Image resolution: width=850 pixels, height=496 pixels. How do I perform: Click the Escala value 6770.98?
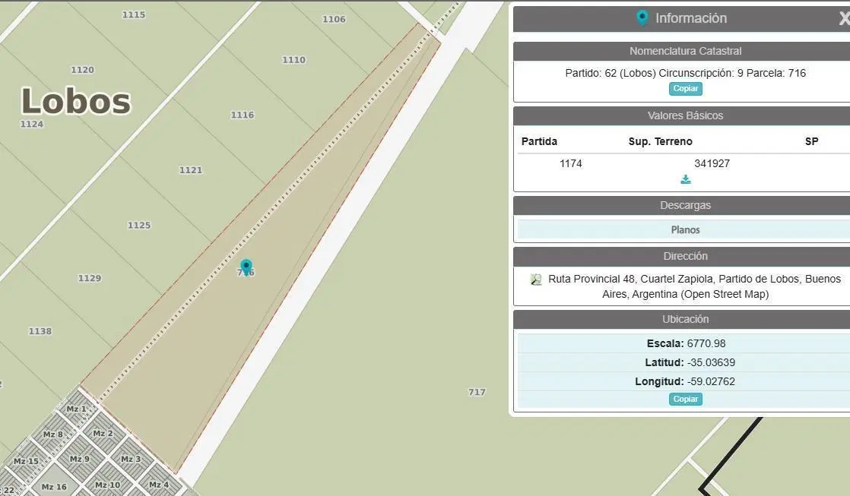click(x=706, y=343)
